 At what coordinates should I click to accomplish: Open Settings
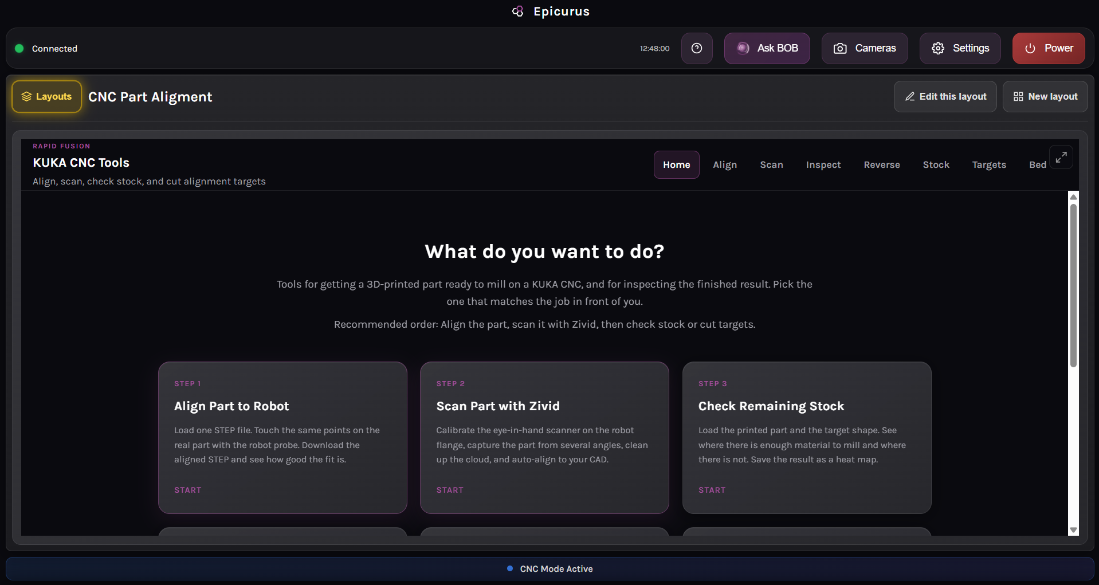click(960, 48)
